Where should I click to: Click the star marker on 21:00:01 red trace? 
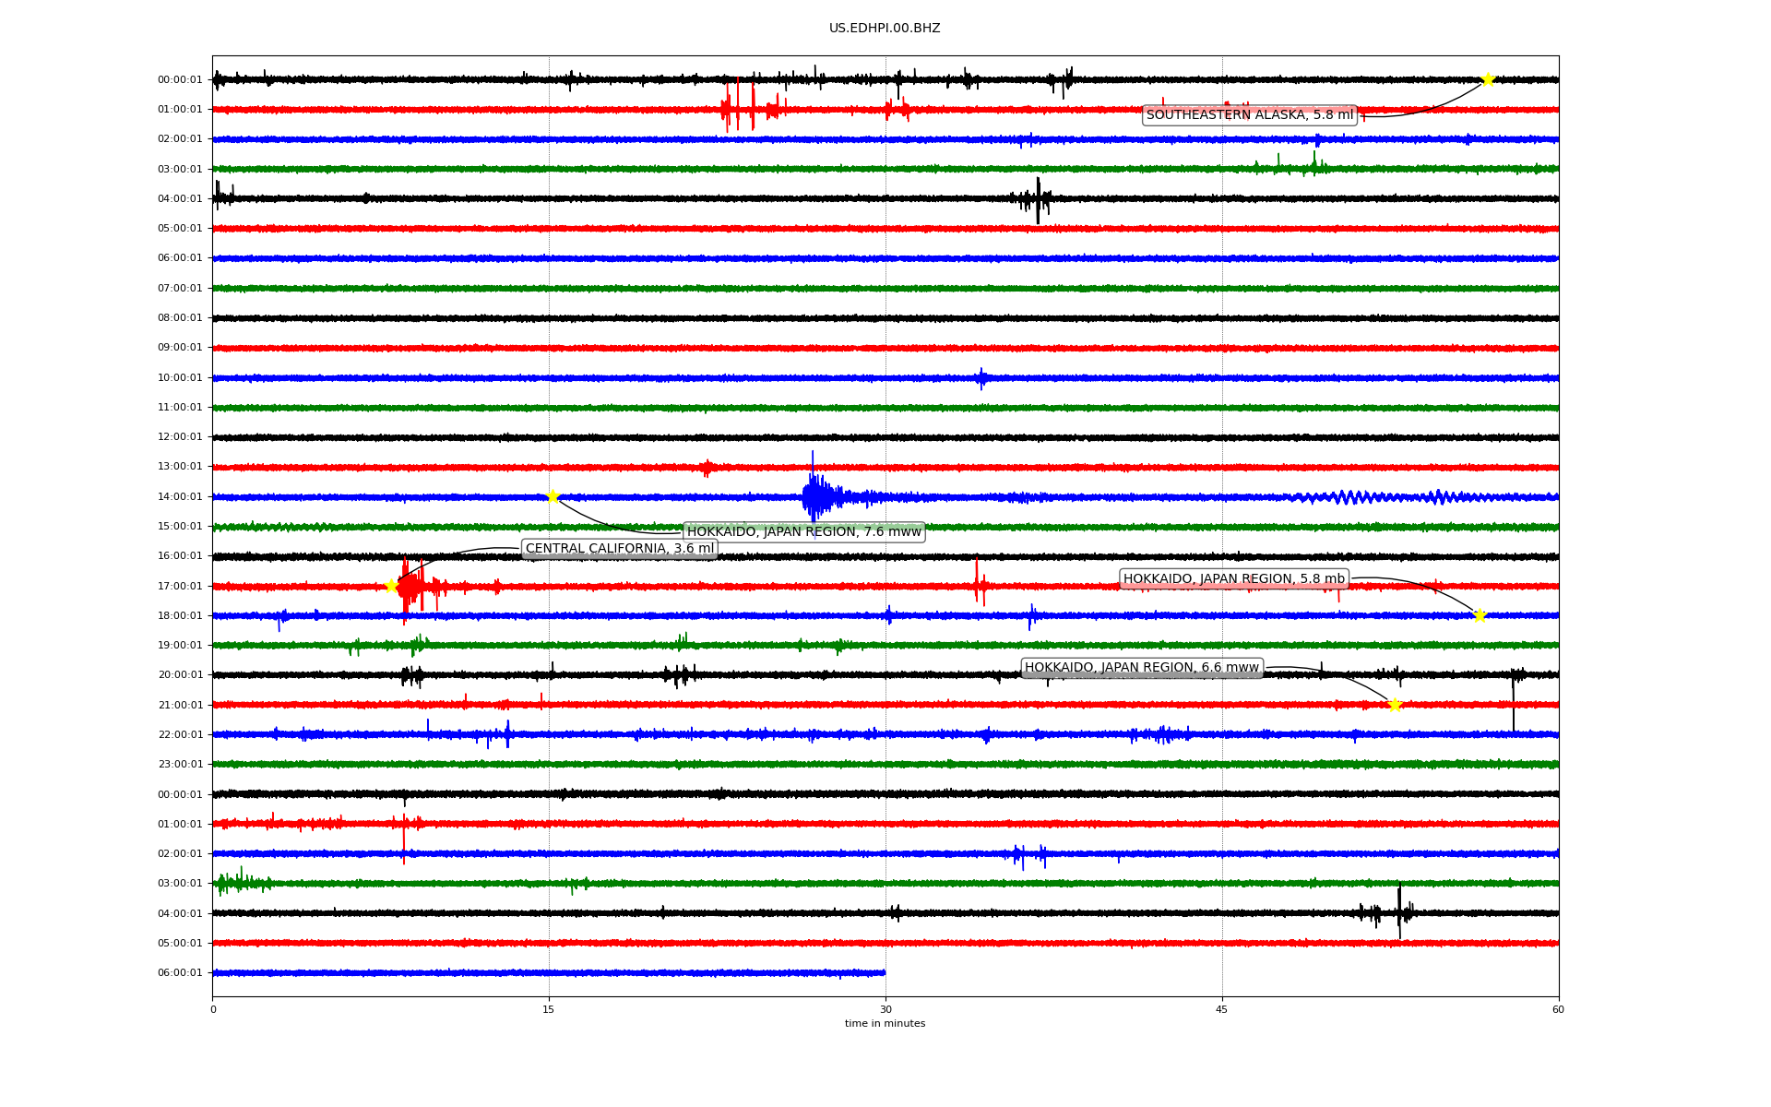(1395, 705)
